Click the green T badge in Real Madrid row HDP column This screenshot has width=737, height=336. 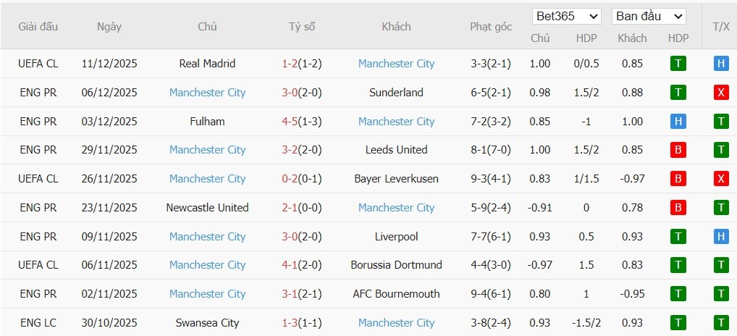tap(678, 64)
